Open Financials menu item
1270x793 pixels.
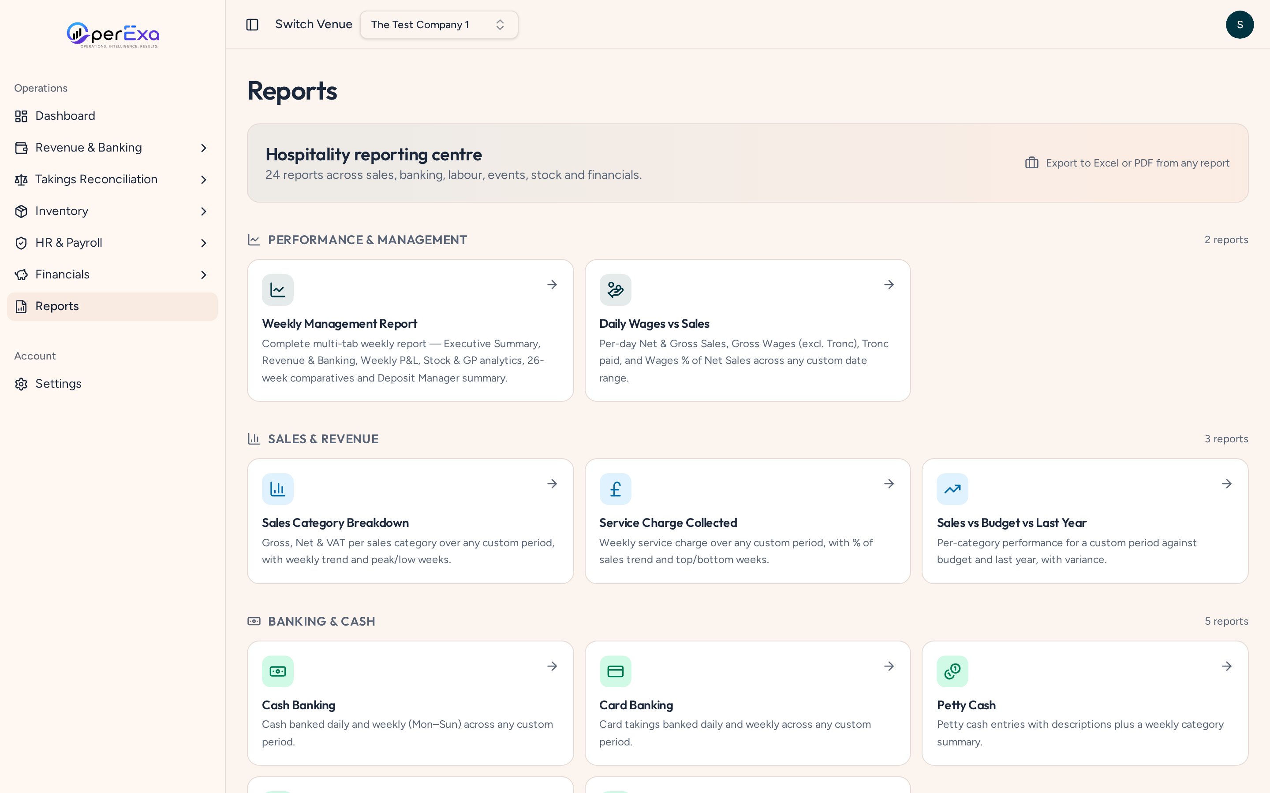112,275
